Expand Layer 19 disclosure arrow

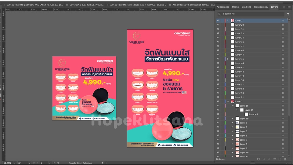(232, 119)
